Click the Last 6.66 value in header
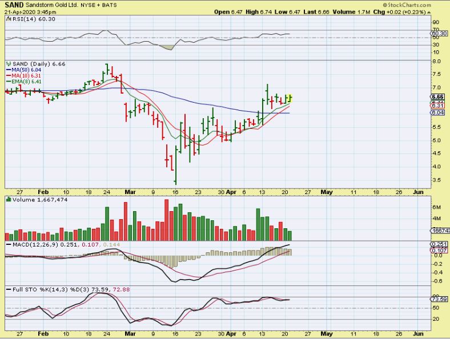The height and width of the screenshot is (339, 450). point(316,12)
